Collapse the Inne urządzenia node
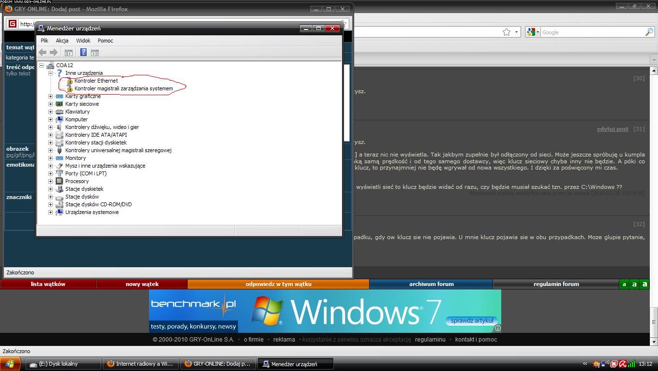 click(x=50, y=73)
